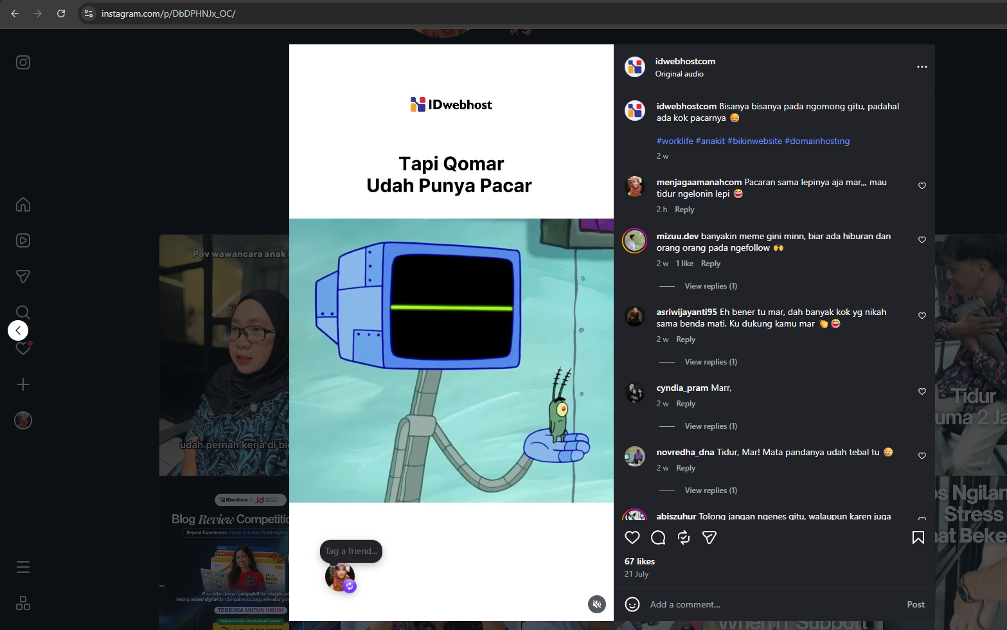Click the browser address bar URL
Screen dimensions: 1007x630
pos(168,14)
